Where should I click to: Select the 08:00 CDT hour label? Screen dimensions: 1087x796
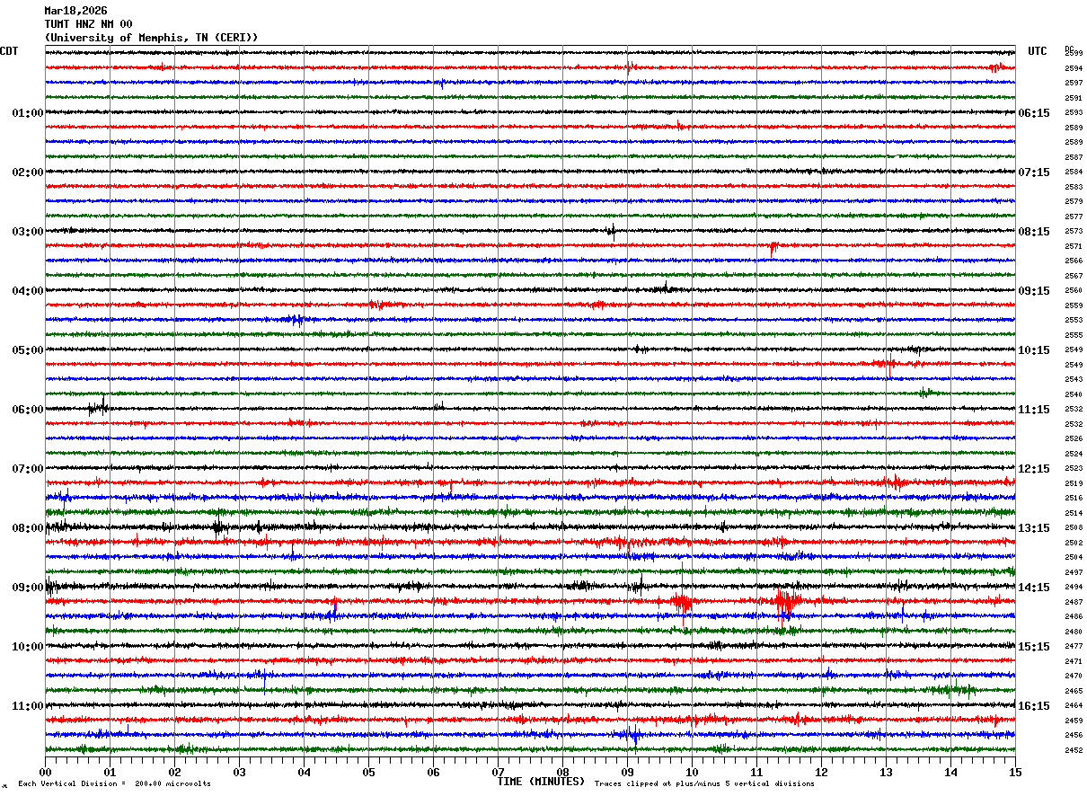pos(28,528)
